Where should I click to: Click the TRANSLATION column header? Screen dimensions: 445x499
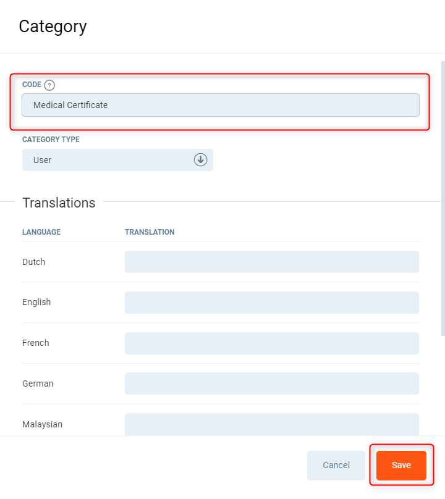click(150, 232)
